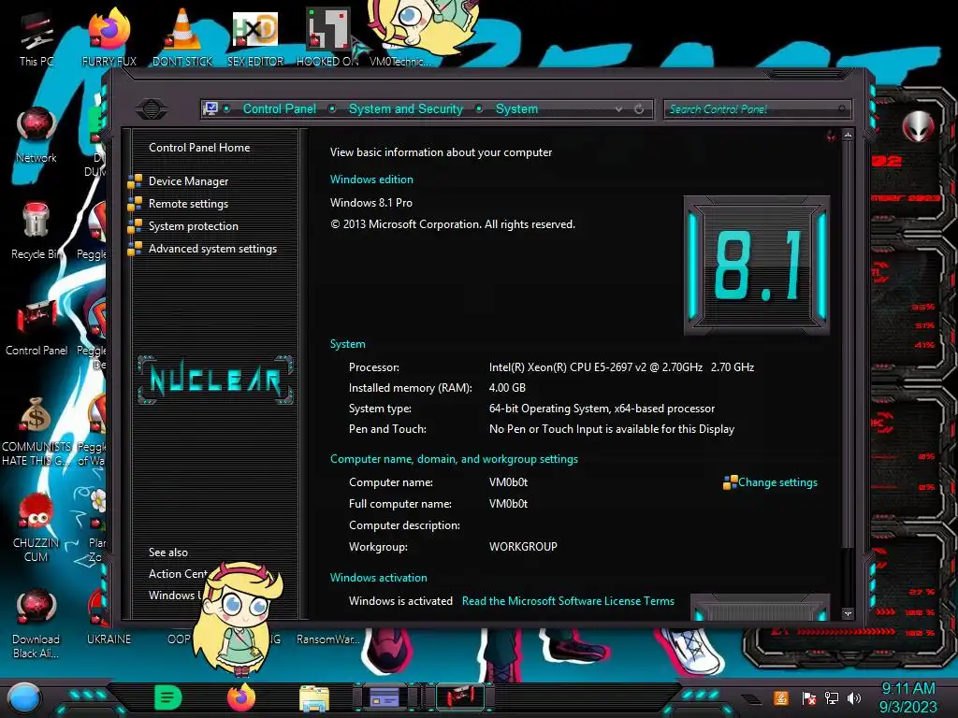The image size is (958, 718).
Task: Open the HOOKED ON desktop shortcut
Action: tap(327, 37)
